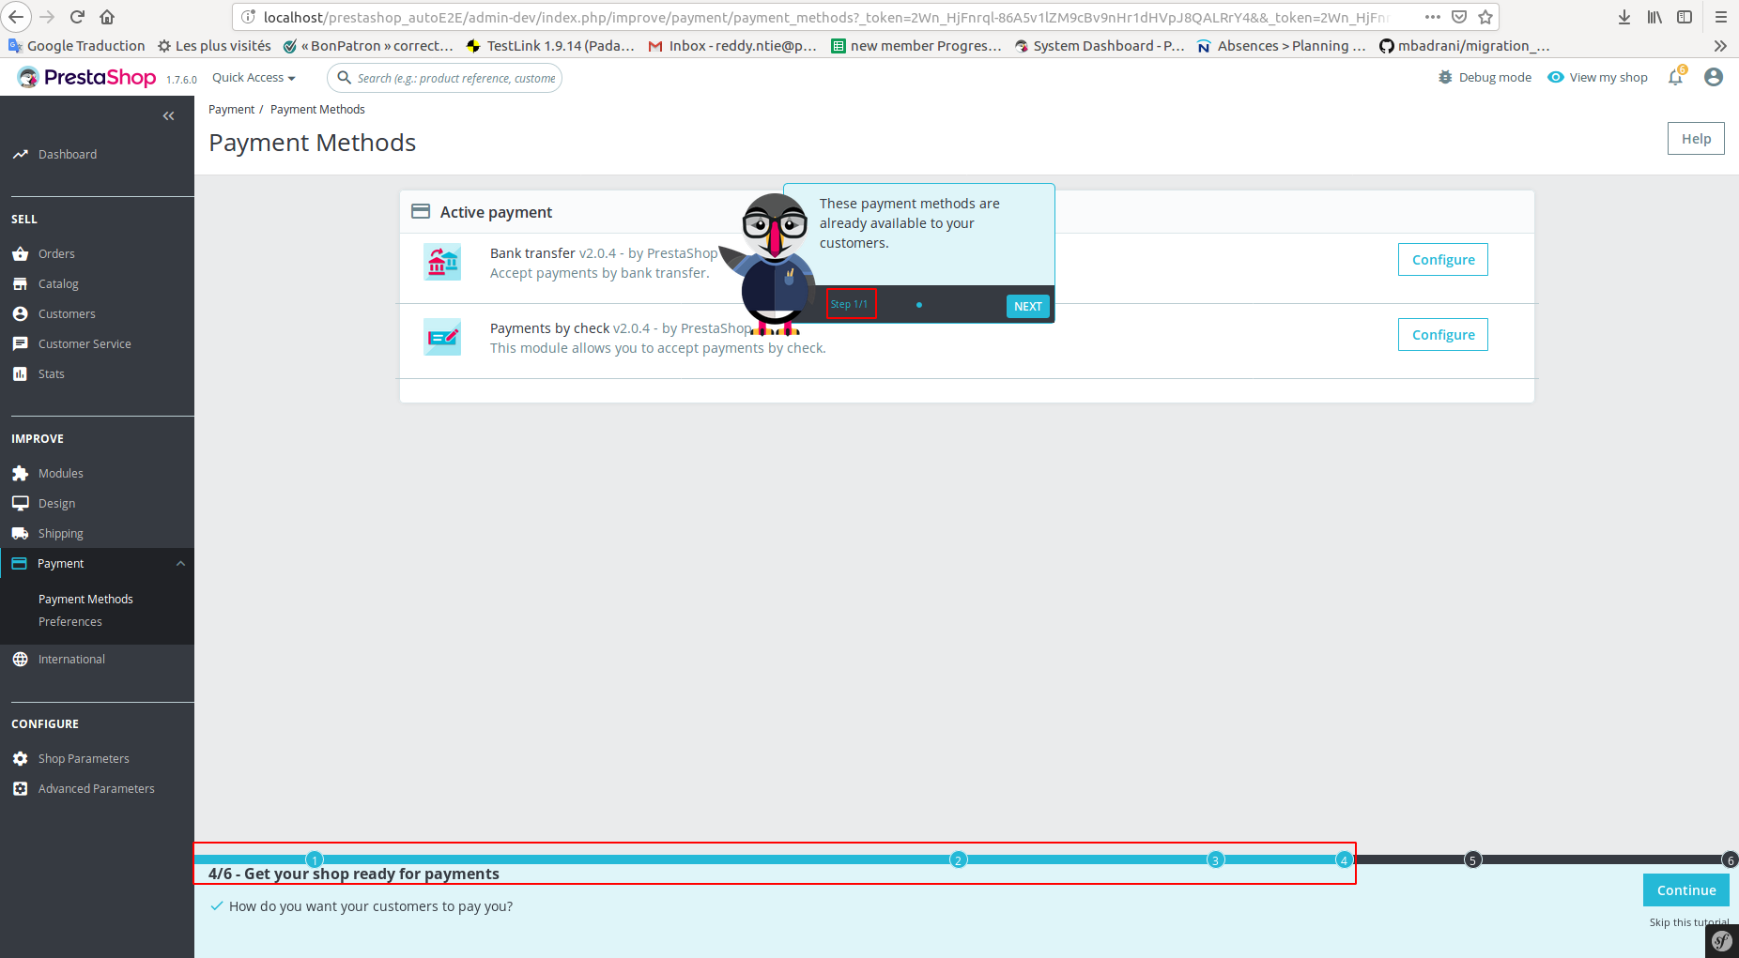Jump to onboarding progress step 3

(x=1215, y=859)
